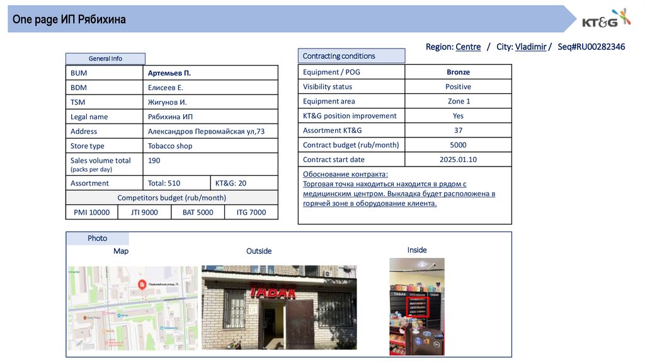Select the TSM value Жигунов И.
Screen dimensions: 645x362
[x=168, y=102]
